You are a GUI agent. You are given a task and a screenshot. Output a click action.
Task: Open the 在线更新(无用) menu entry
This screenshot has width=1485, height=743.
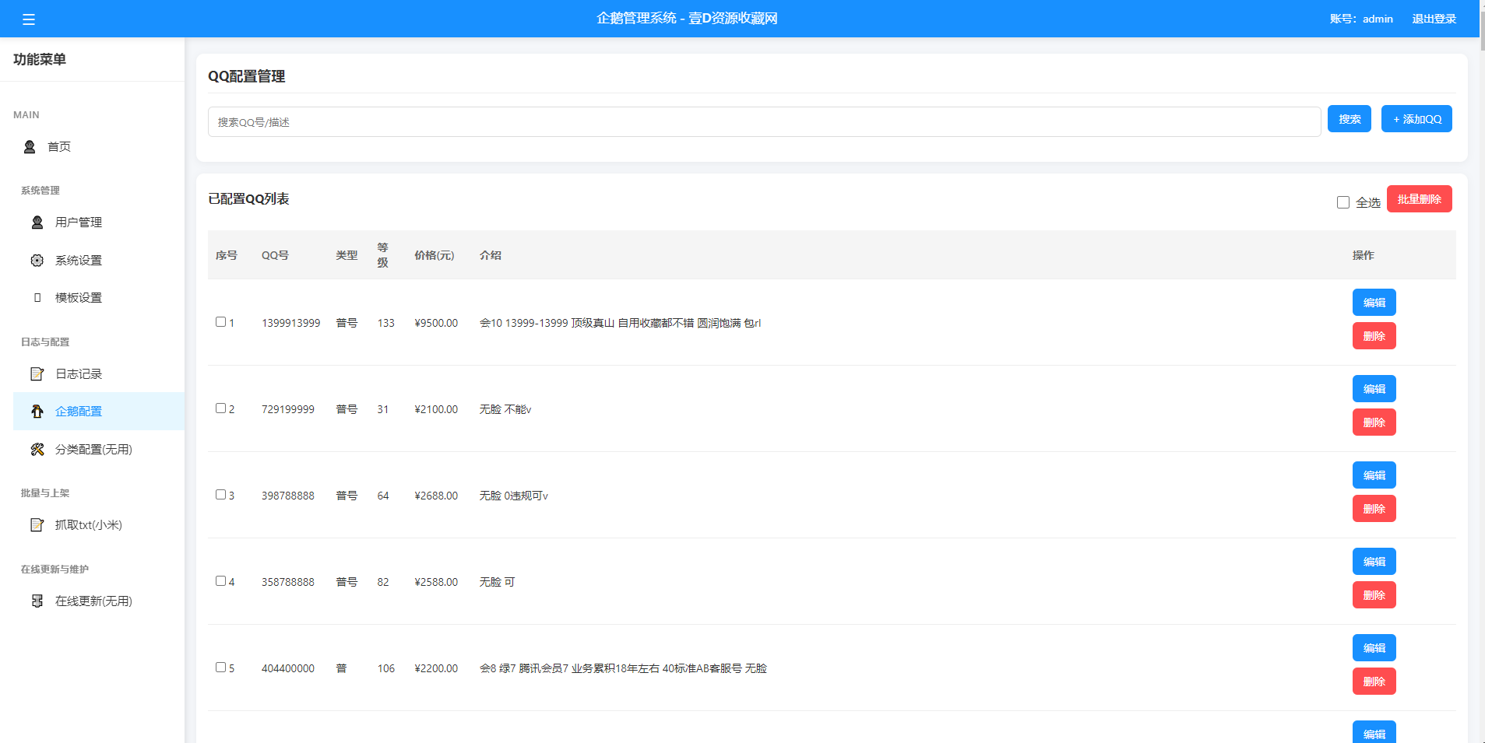point(92,601)
